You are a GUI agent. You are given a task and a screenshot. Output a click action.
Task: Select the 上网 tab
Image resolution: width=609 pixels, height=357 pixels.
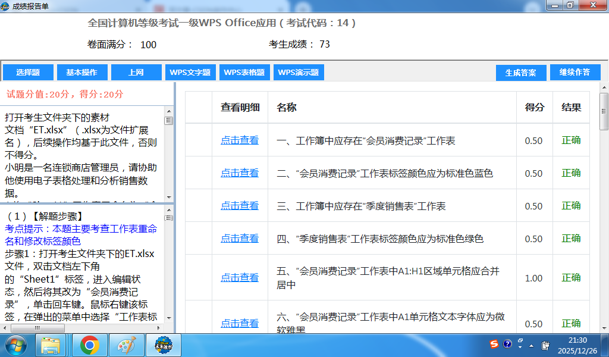pos(136,73)
